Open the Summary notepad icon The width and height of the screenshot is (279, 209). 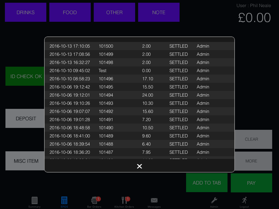coord(34,201)
